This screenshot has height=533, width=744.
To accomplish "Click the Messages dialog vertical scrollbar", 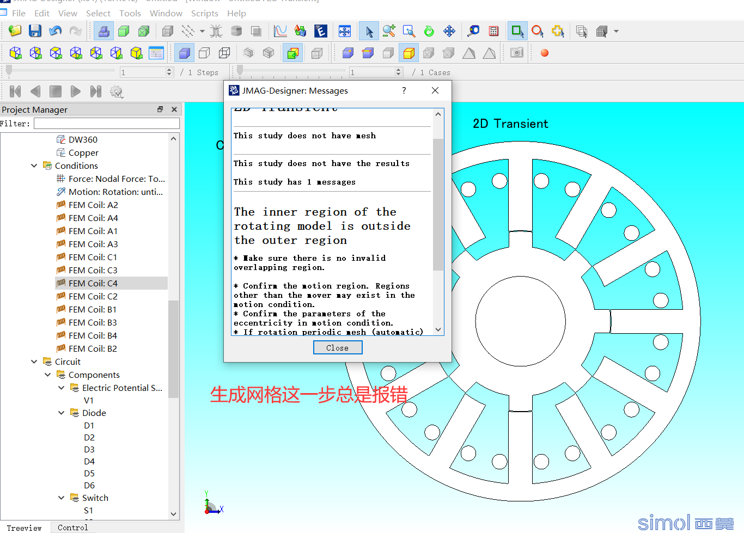I will click(438, 204).
